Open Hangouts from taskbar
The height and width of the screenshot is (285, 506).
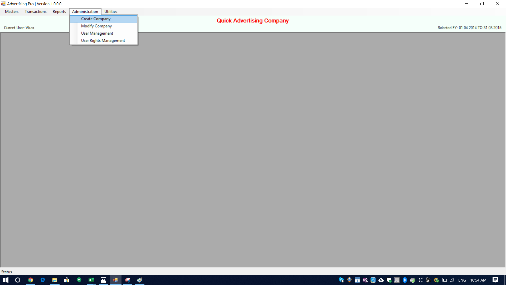(x=79, y=280)
